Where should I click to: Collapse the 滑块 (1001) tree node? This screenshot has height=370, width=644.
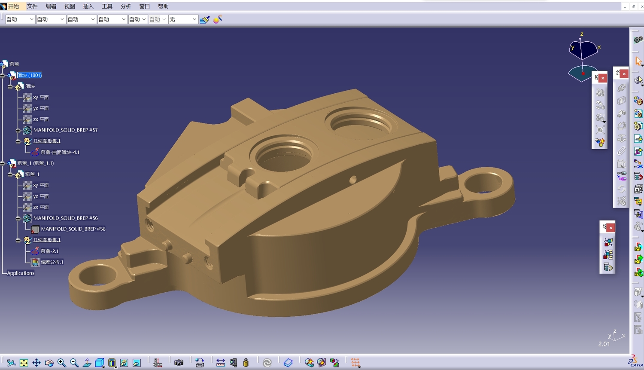pyautogui.click(x=3, y=75)
